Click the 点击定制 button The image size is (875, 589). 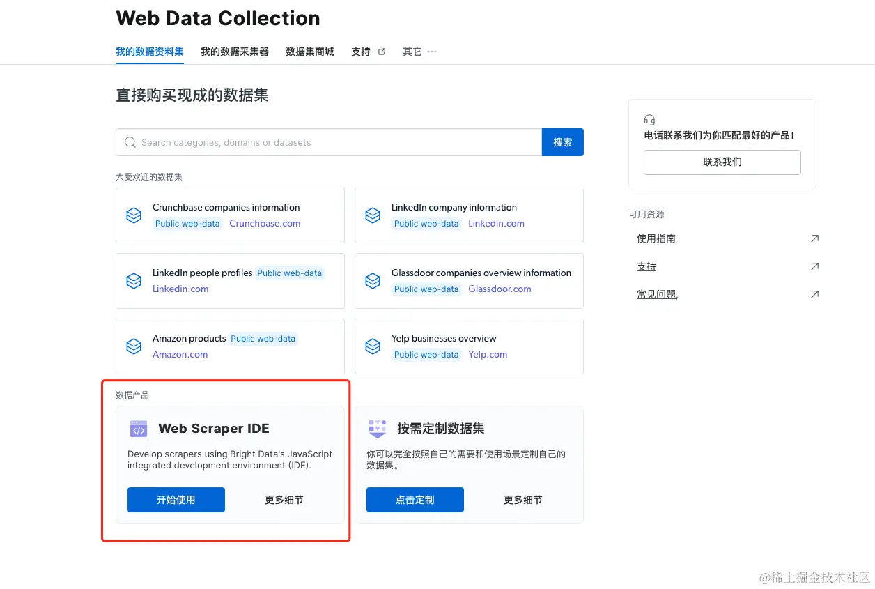point(415,500)
